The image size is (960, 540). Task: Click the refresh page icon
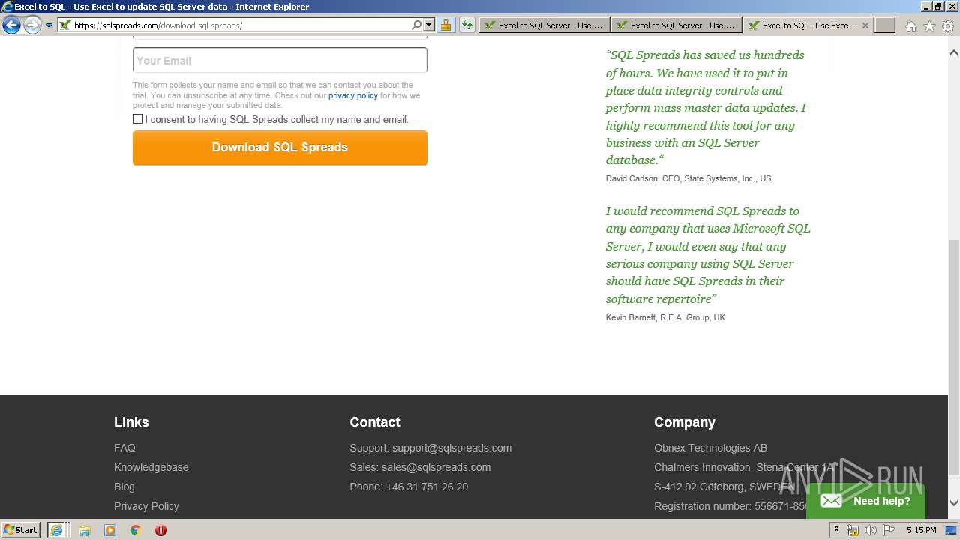tap(467, 25)
